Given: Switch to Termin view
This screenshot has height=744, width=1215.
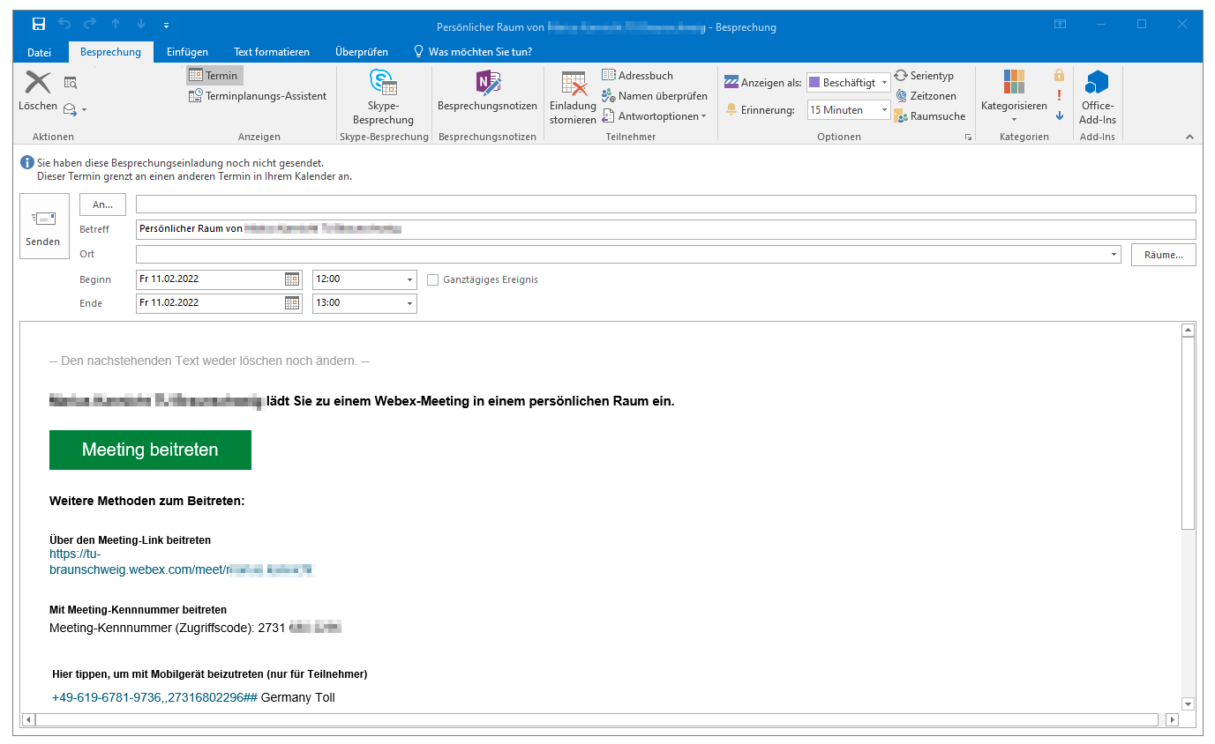Looking at the screenshot, I should click(x=214, y=76).
